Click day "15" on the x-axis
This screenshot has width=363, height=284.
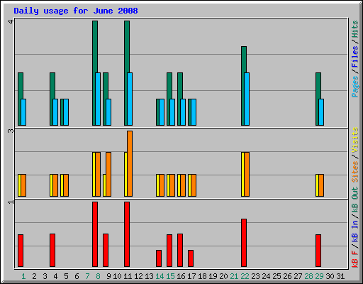pos(170,276)
